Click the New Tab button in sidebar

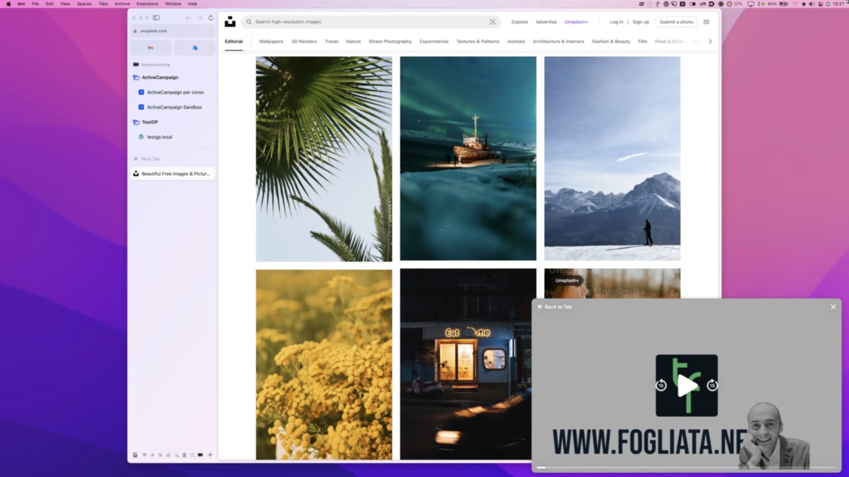click(x=146, y=159)
